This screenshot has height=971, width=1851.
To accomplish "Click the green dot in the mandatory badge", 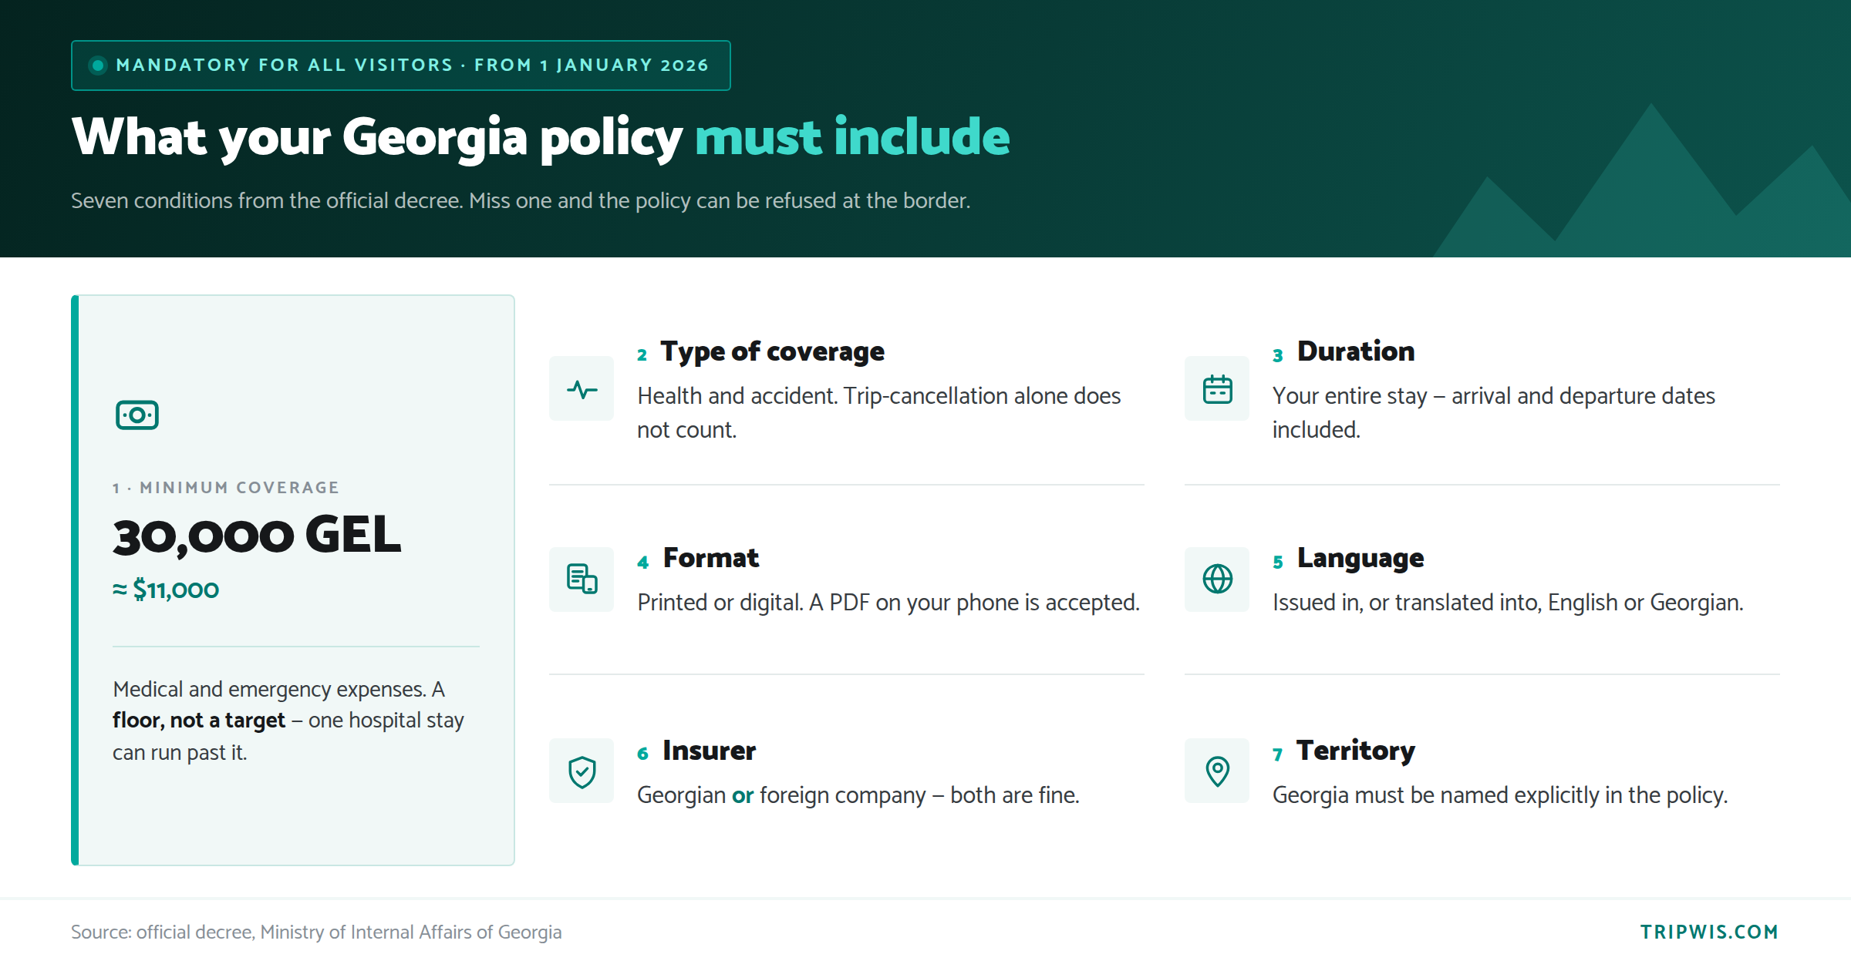I will [x=98, y=66].
